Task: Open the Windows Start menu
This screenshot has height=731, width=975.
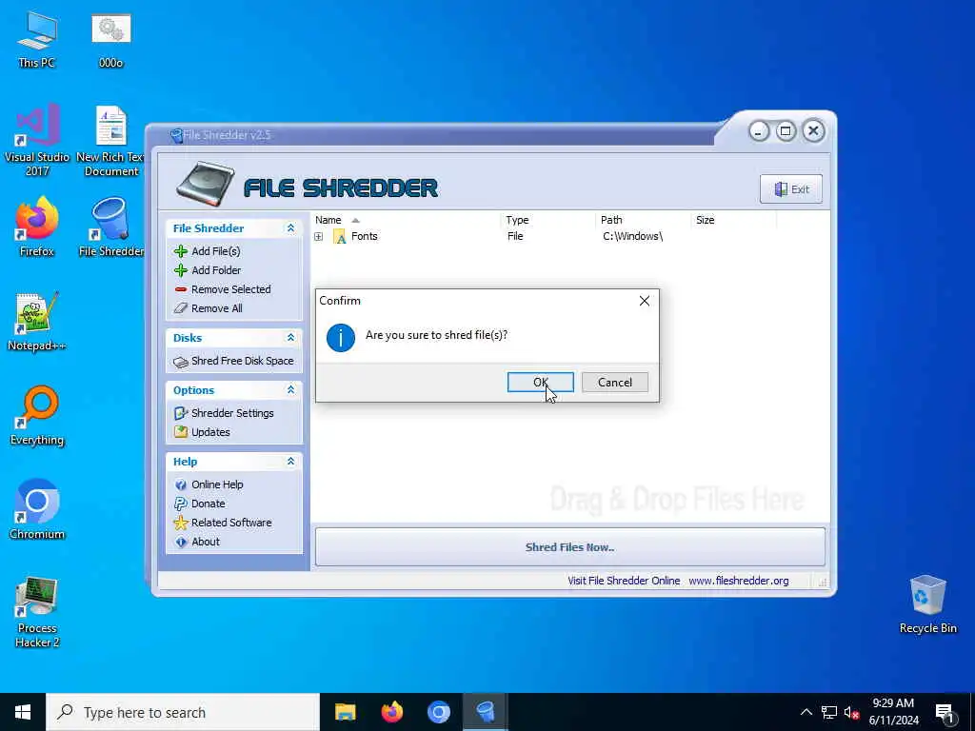Action: tap(23, 712)
